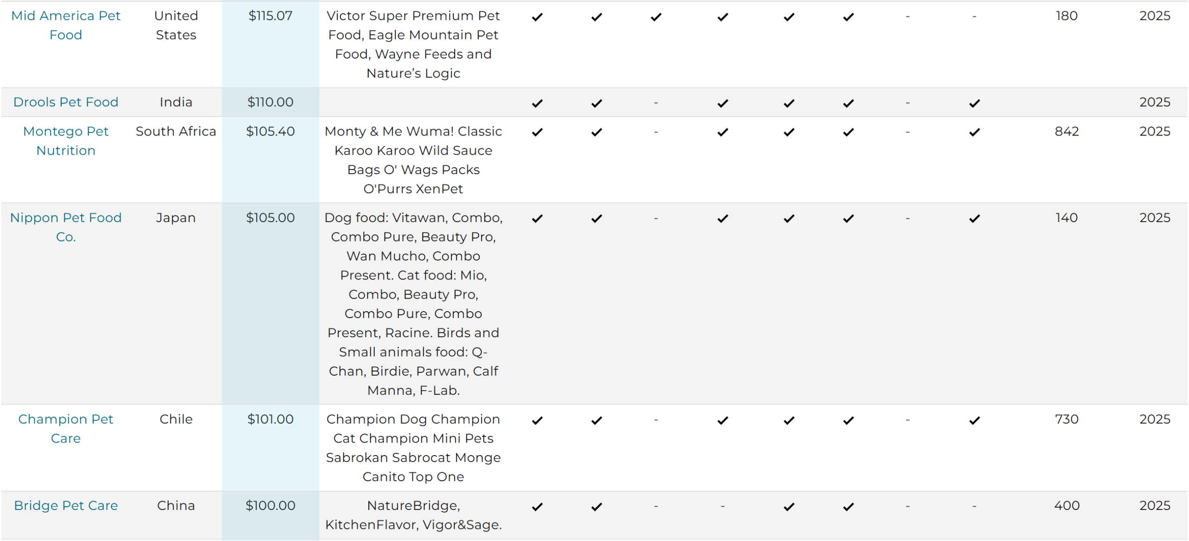Click the South Africa country cell
Viewport: 1189px width, 541px height.
pos(176,131)
